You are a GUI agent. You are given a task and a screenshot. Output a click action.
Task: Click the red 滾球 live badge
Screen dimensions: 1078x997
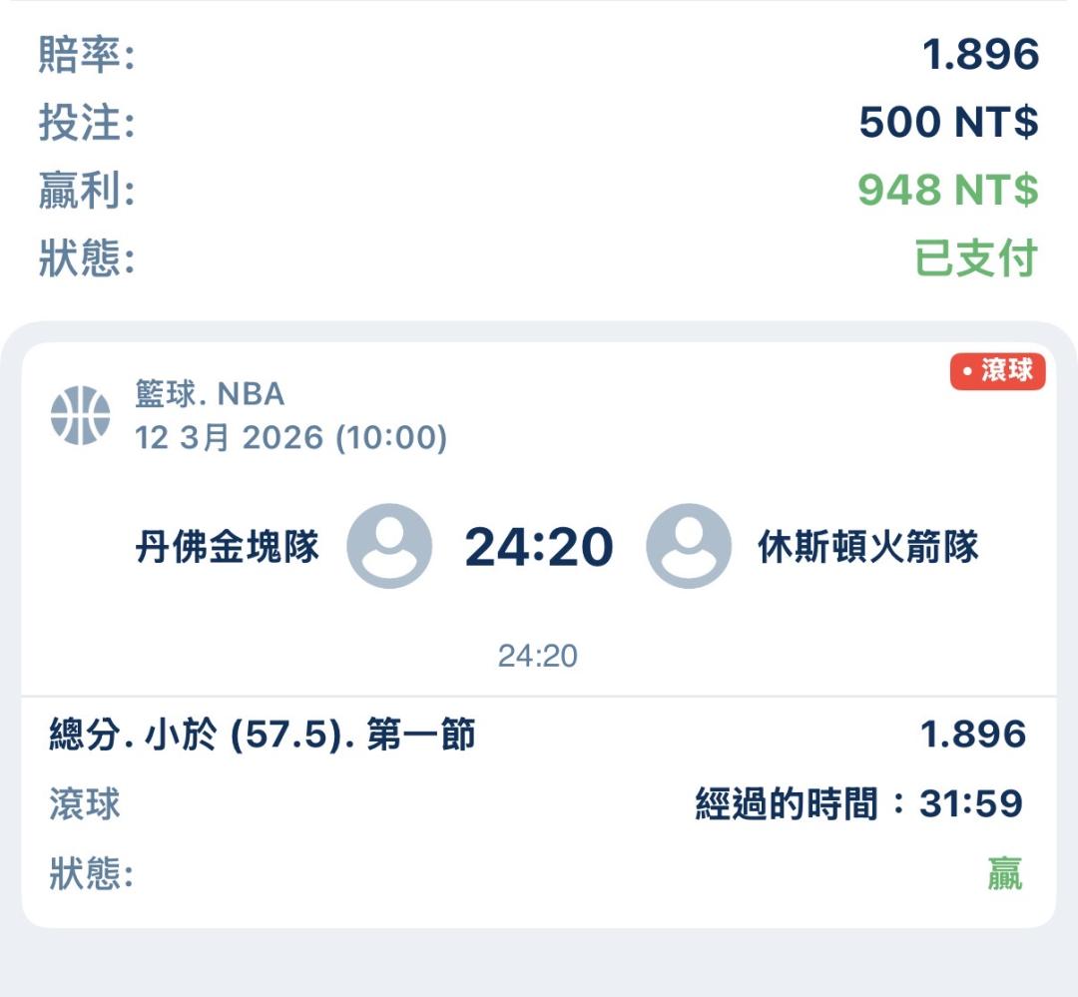[997, 371]
